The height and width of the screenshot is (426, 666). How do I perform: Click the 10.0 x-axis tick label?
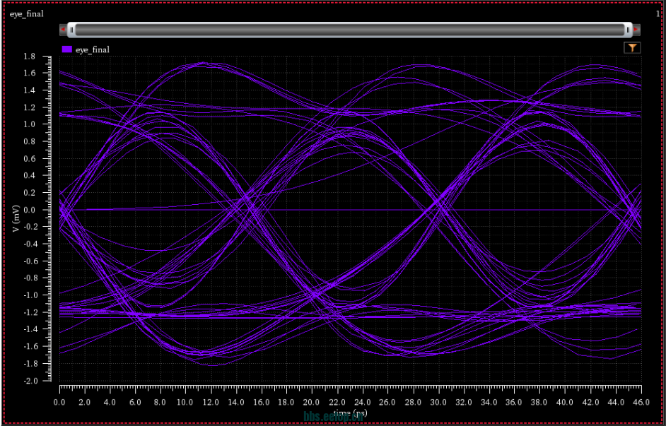point(186,401)
